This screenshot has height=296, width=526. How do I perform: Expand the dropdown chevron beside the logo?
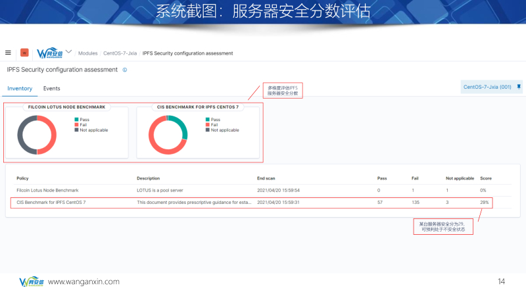[68, 51]
